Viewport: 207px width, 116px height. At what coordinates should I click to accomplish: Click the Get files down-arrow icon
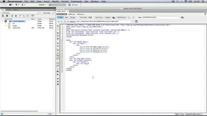click(x=12, y=16)
